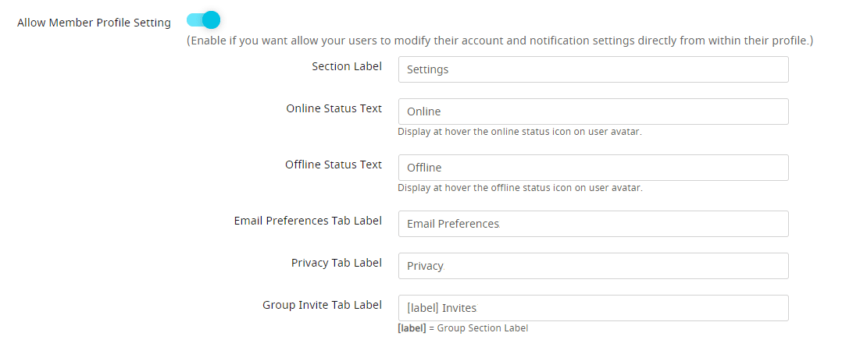Image resolution: width=842 pixels, height=354 pixels.
Task: Click the Allow Member Profile Setting label
Action: tap(94, 23)
